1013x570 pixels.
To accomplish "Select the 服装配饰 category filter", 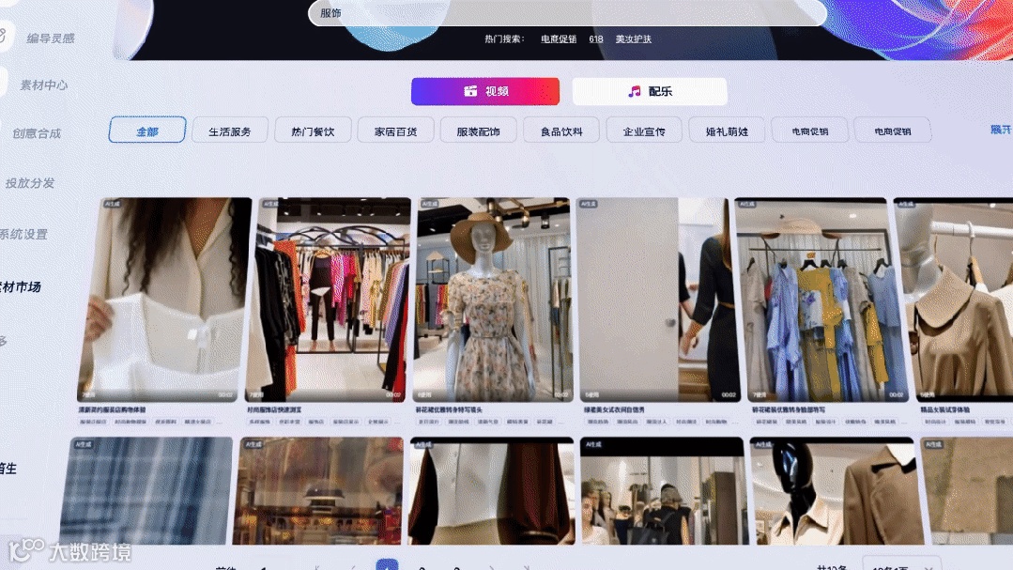I will (x=477, y=130).
